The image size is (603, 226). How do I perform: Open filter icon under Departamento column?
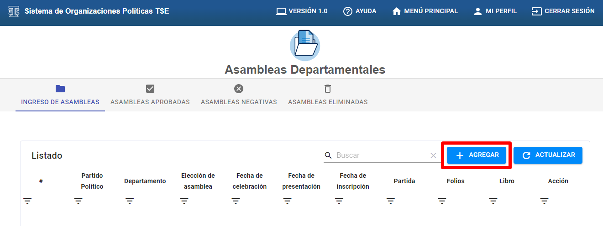click(x=130, y=201)
